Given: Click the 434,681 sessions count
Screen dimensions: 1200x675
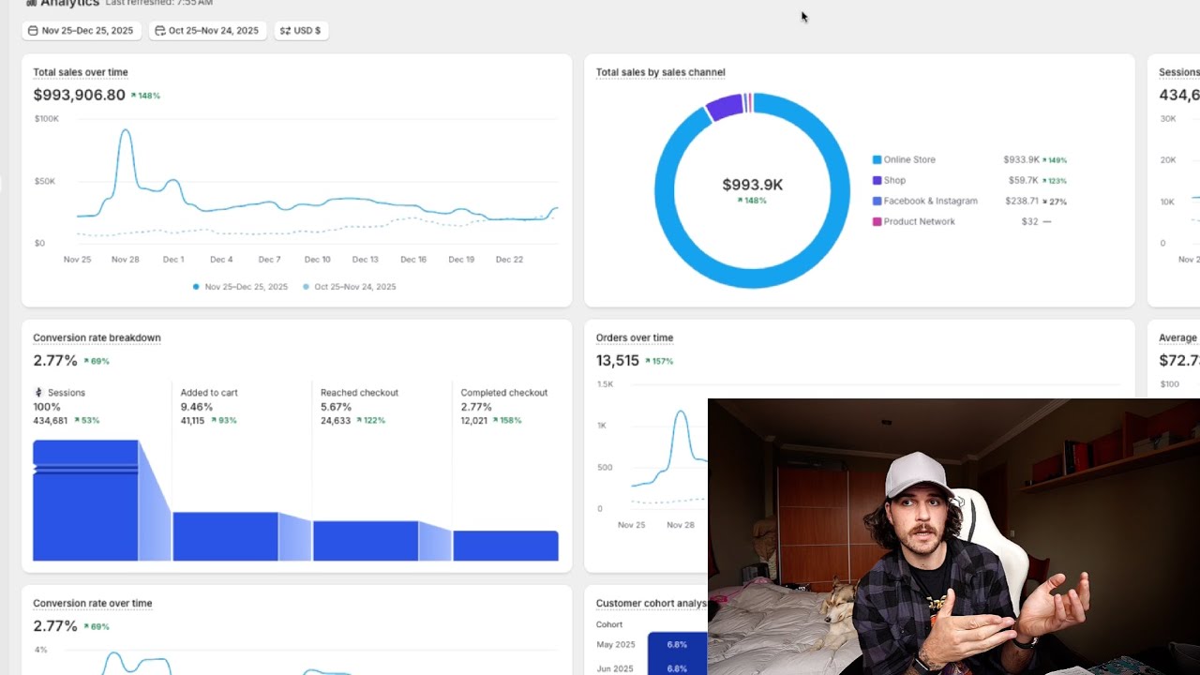Looking at the screenshot, I should click(x=51, y=421).
